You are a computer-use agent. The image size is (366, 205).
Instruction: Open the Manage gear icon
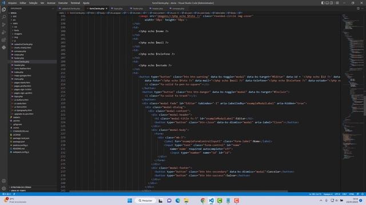[x=4, y=188]
